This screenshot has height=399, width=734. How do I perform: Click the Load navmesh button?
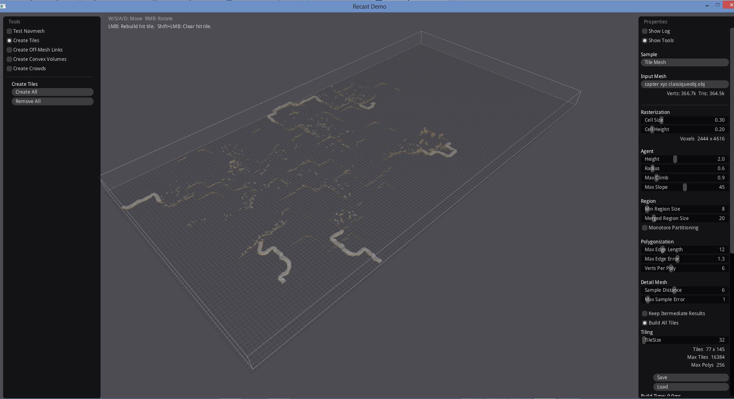691,387
